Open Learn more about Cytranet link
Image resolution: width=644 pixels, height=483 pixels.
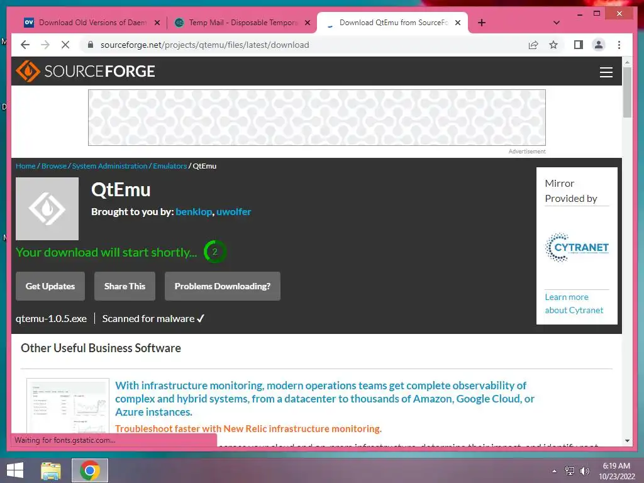pyautogui.click(x=574, y=304)
